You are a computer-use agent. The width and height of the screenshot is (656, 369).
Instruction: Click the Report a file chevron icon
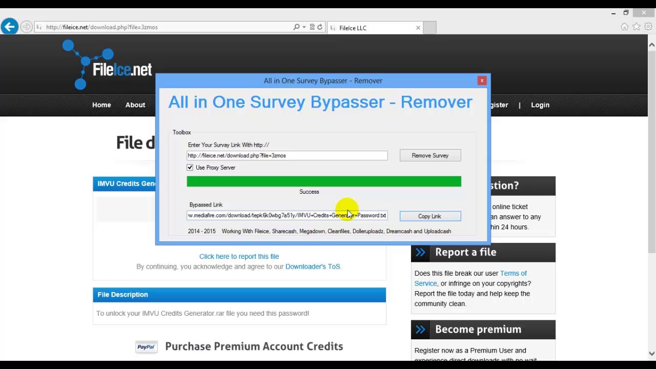[x=420, y=252]
